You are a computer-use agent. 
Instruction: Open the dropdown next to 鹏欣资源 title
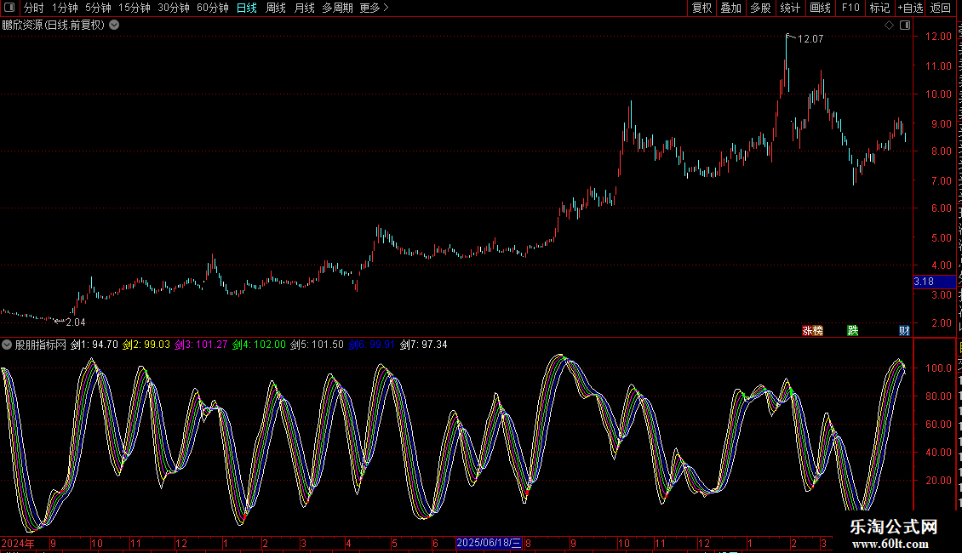114,26
